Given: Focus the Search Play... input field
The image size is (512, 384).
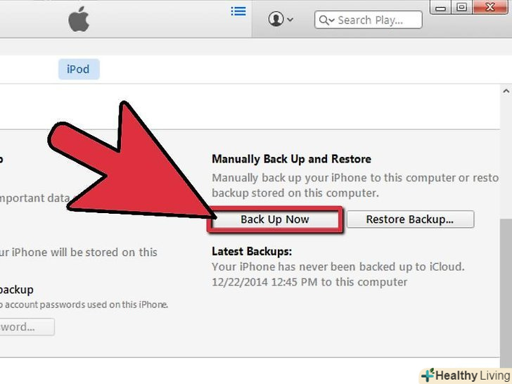Looking at the screenshot, I should [369, 20].
